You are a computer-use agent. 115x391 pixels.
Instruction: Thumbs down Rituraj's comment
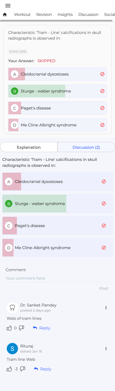pyautogui.click(x=23, y=369)
